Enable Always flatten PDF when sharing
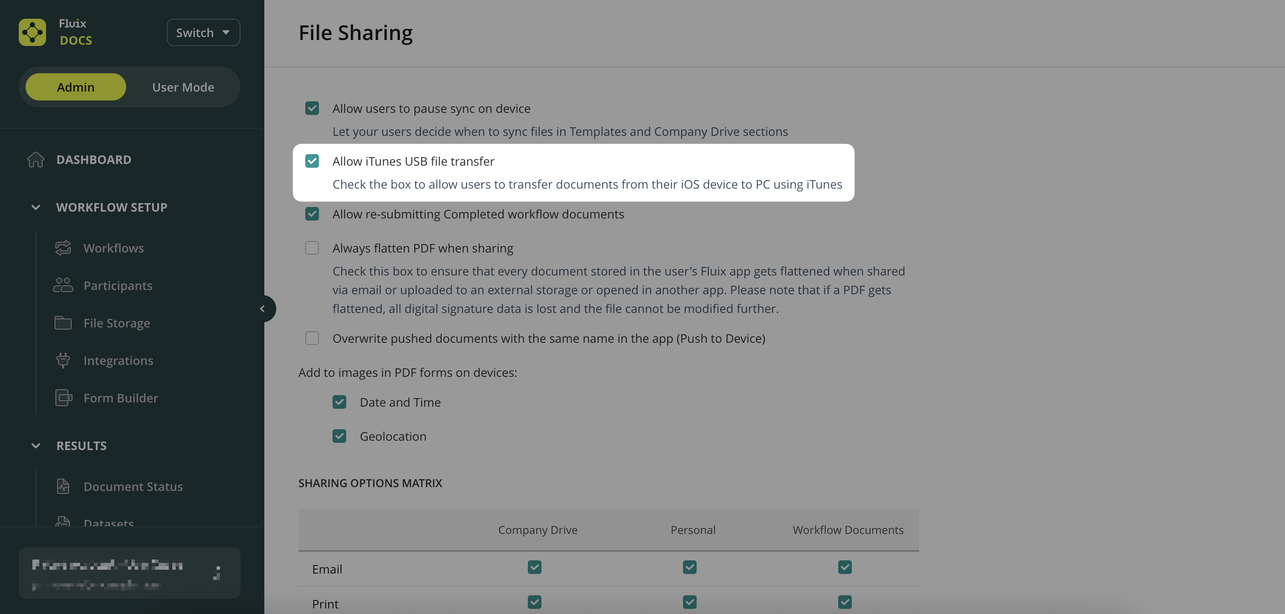 [x=312, y=248]
